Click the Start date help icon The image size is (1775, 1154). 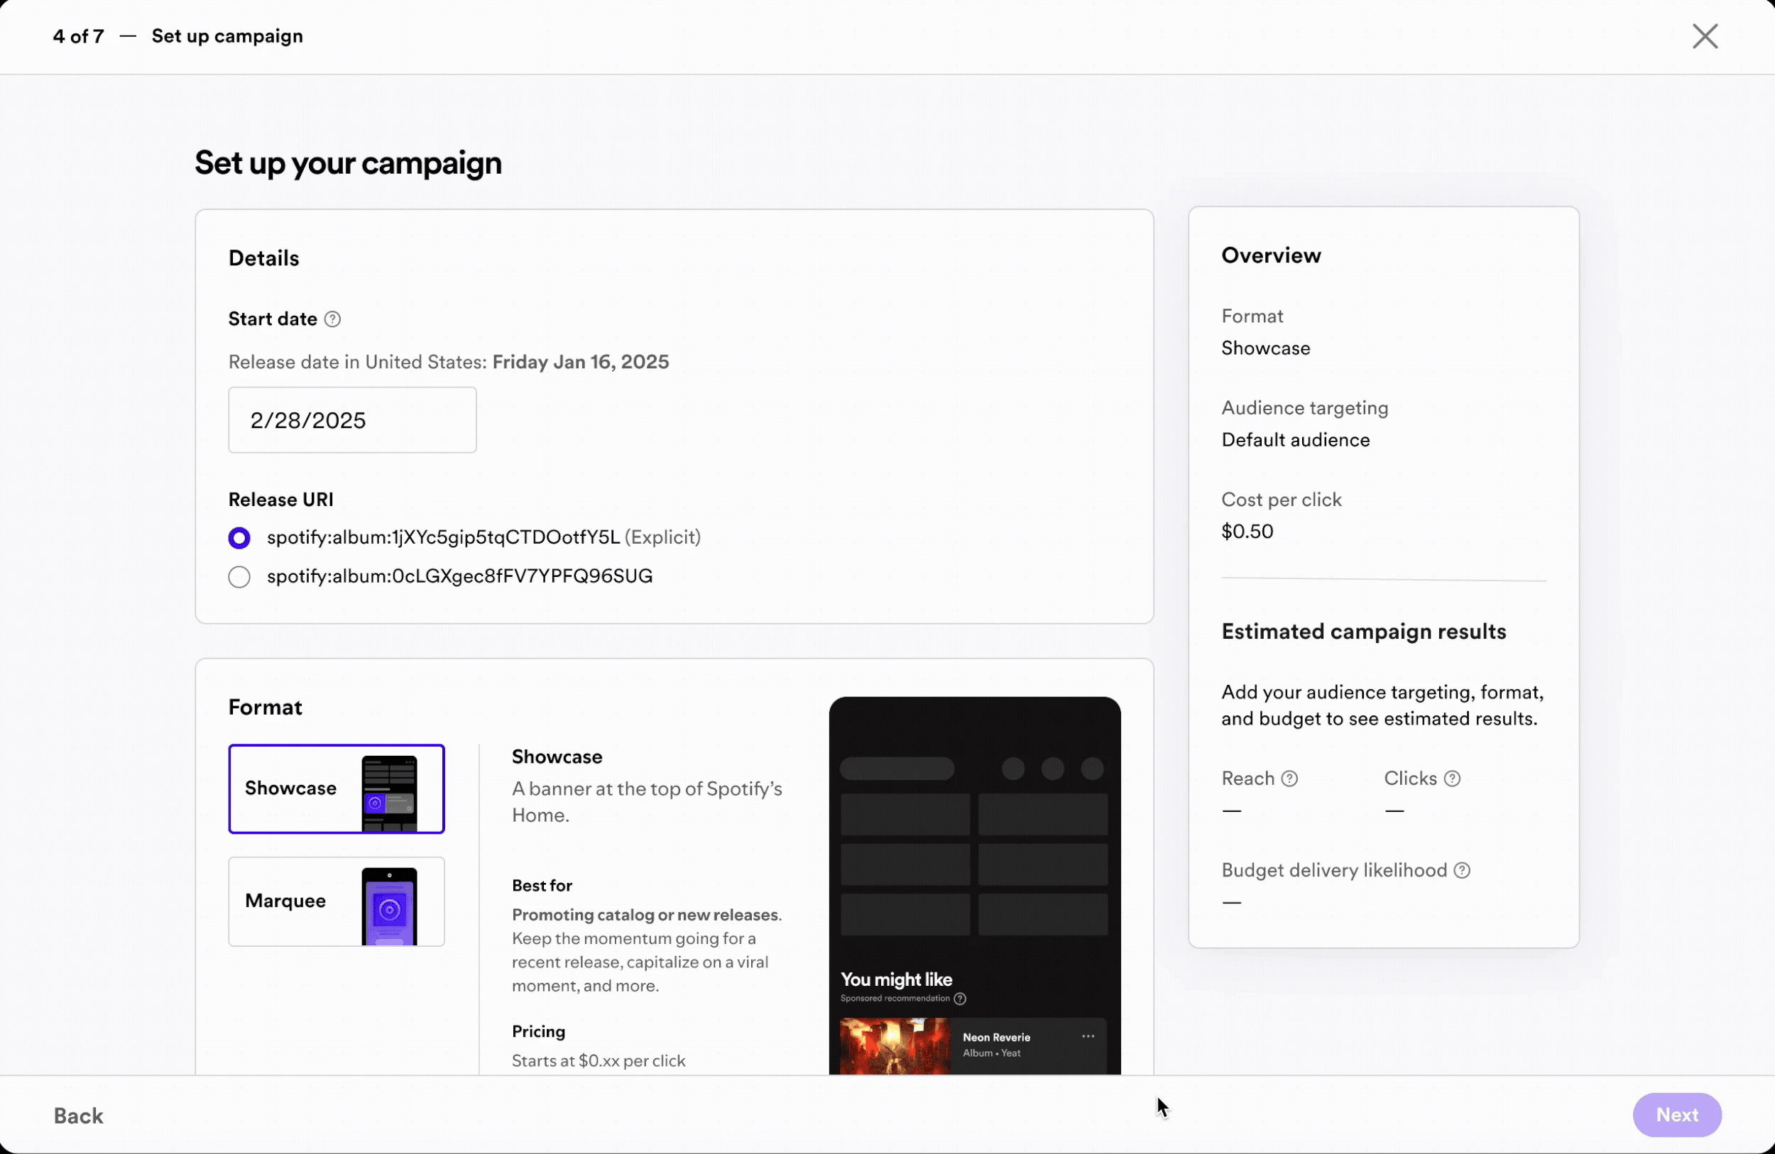(332, 319)
